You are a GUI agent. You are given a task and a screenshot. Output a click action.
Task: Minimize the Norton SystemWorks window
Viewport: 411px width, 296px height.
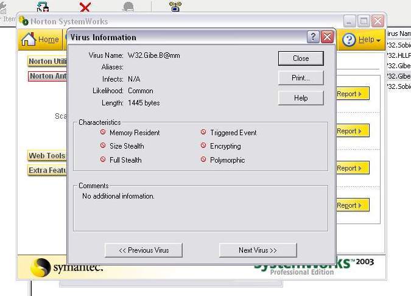tap(350, 21)
